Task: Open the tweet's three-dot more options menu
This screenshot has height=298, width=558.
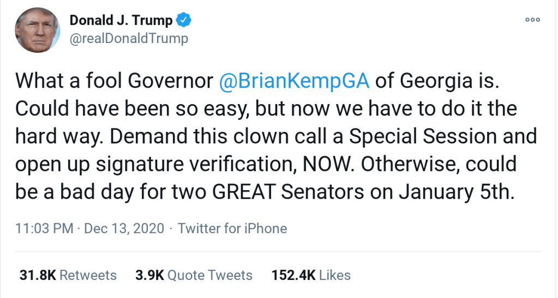Action: point(532,20)
